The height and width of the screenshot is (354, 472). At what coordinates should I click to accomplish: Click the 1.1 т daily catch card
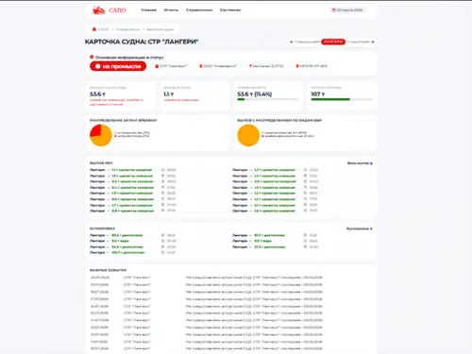pyautogui.click(x=194, y=96)
